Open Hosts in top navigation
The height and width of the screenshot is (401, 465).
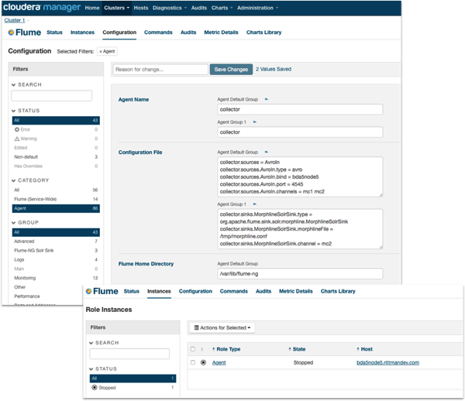click(x=141, y=8)
